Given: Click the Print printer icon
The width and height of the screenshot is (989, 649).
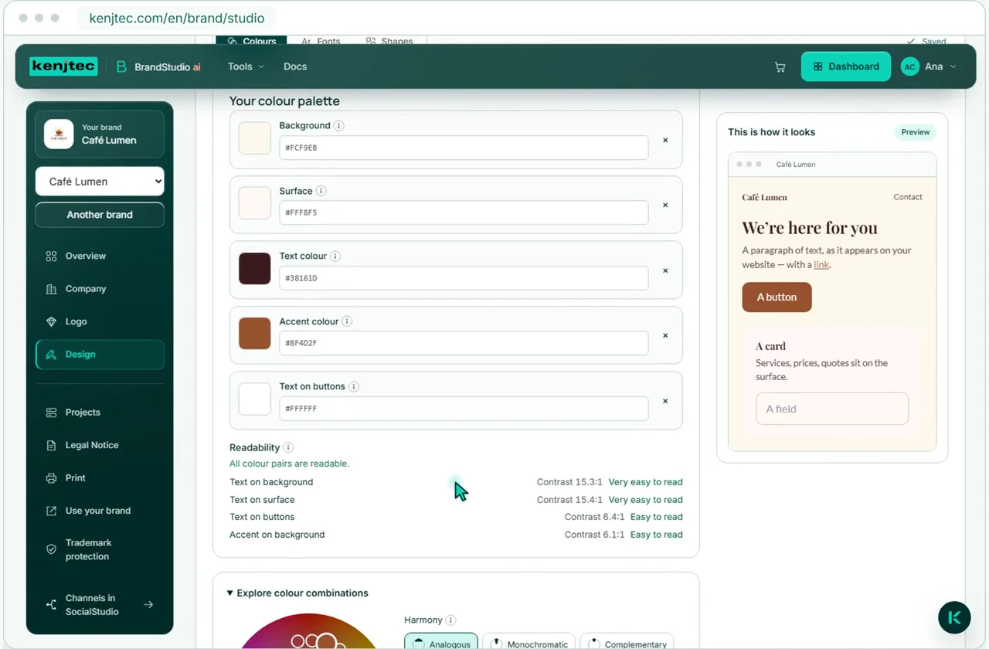Looking at the screenshot, I should click(x=51, y=478).
